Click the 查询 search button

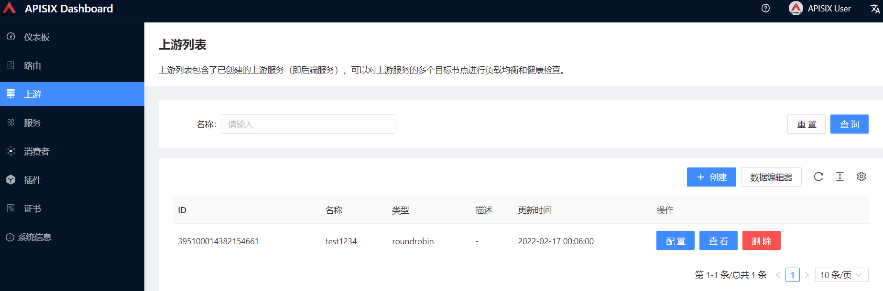coord(850,124)
